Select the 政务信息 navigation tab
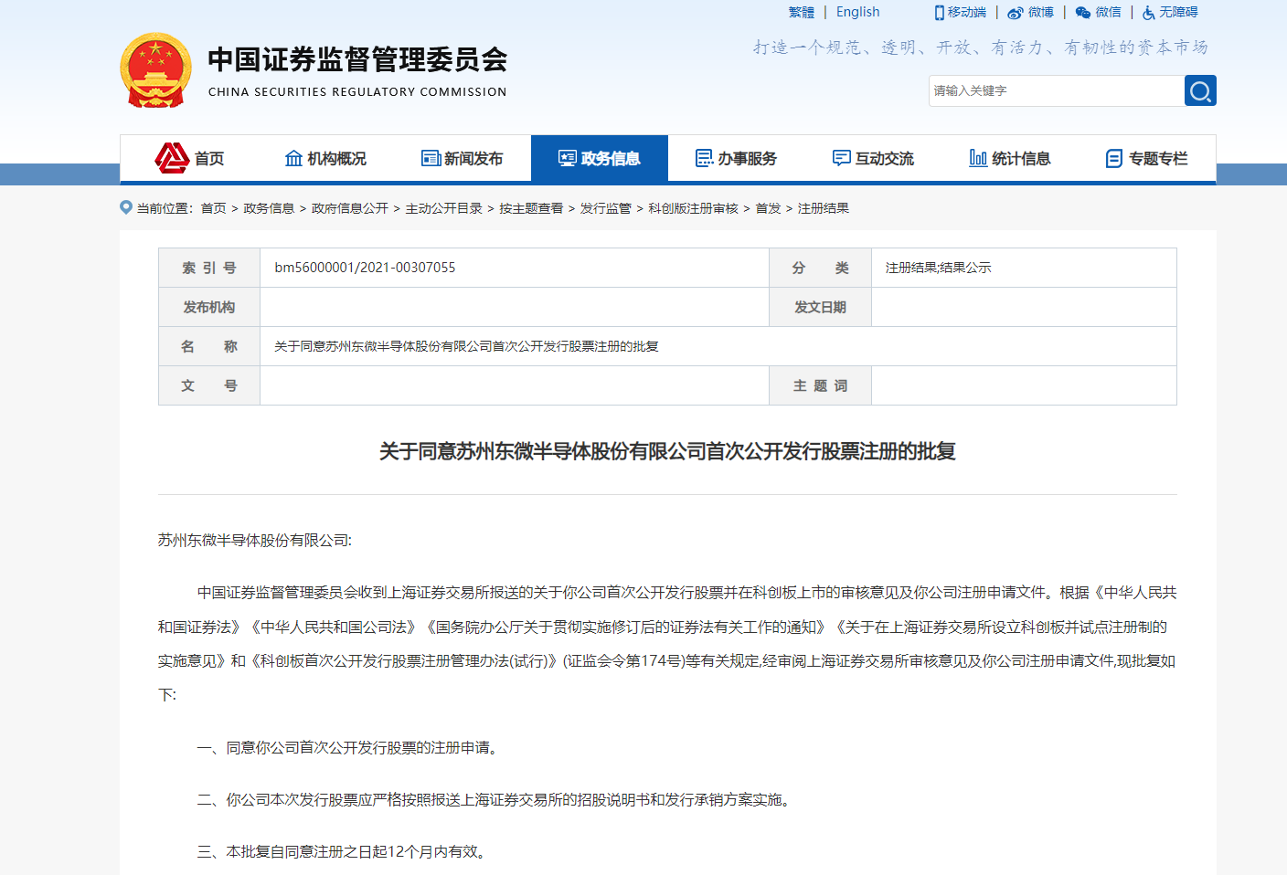This screenshot has height=875, width=1287. click(600, 159)
